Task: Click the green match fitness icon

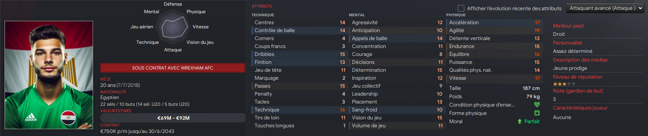Action: 537,113
